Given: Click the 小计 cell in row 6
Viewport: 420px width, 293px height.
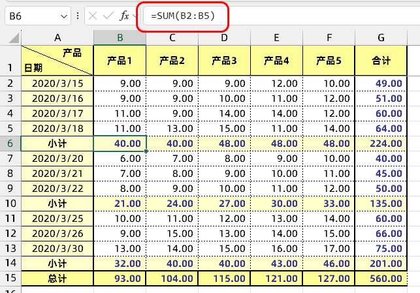Looking at the screenshot, I should click(x=57, y=144).
